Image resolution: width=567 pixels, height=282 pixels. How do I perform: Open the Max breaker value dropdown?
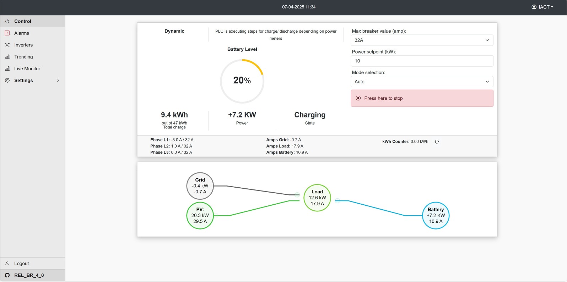(x=422, y=40)
